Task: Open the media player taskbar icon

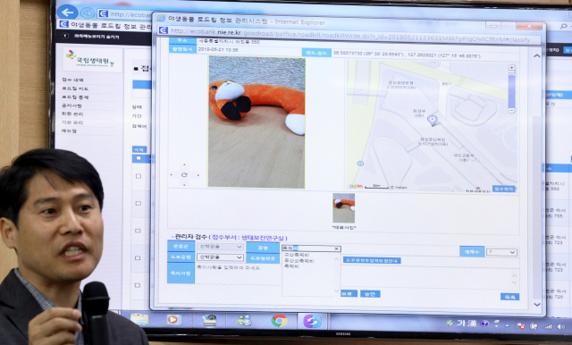Action: (x=173, y=320)
